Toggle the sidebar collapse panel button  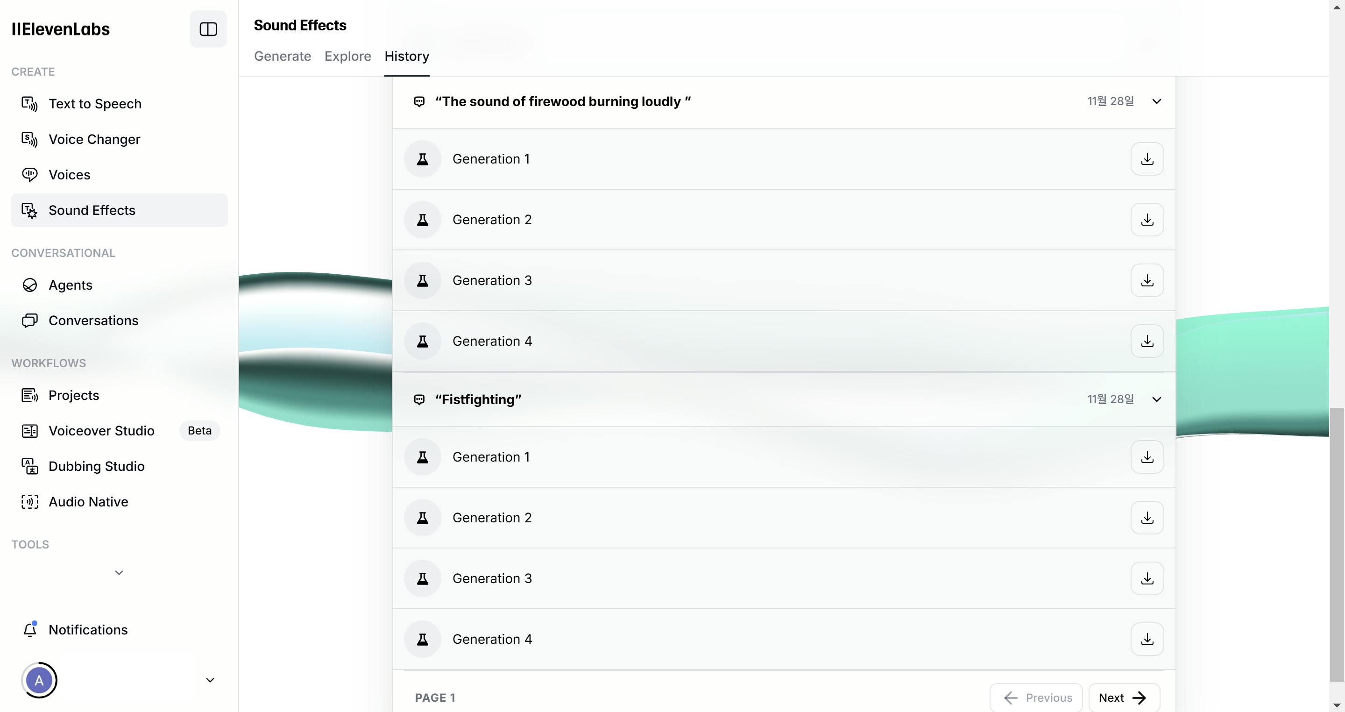point(208,29)
